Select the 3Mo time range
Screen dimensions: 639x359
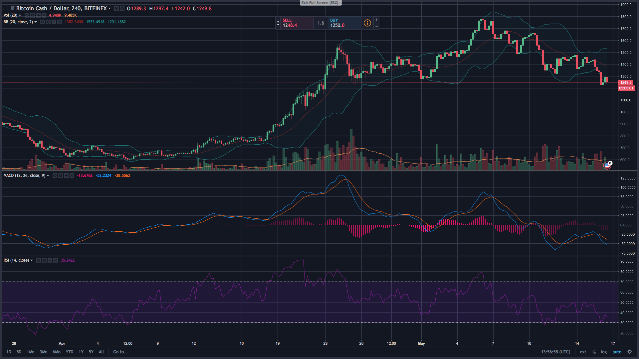[44, 352]
